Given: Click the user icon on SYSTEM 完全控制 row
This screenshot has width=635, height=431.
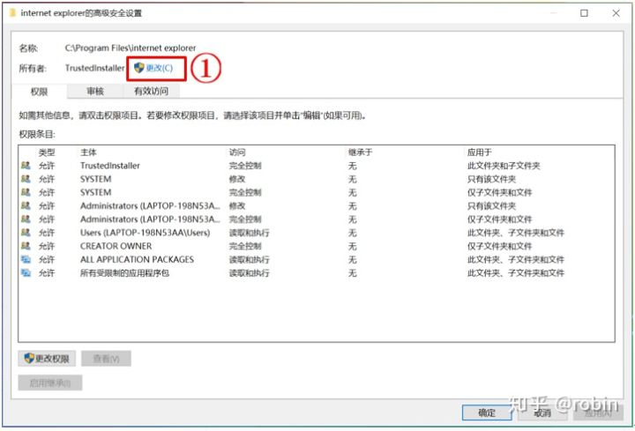Looking at the screenshot, I should (x=26, y=192).
